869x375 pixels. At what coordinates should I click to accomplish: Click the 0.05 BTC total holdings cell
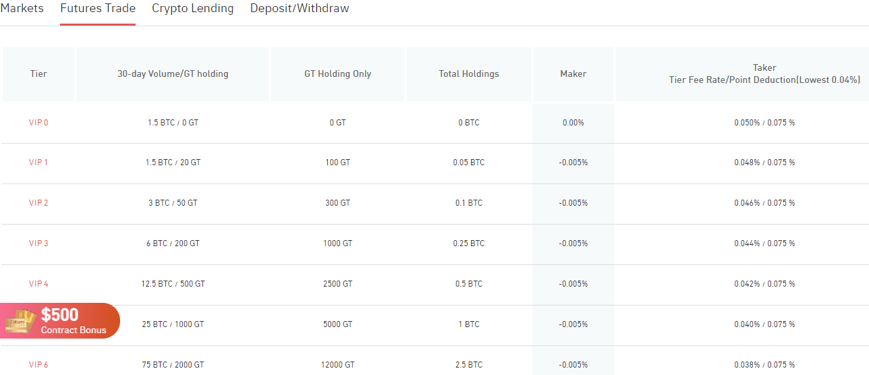(469, 163)
